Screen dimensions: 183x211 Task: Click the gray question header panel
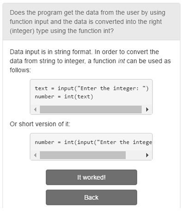[x=91, y=22]
